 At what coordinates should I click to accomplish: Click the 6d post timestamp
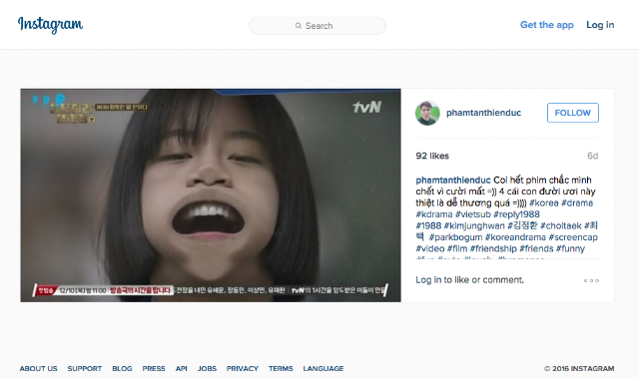[x=592, y=156]
